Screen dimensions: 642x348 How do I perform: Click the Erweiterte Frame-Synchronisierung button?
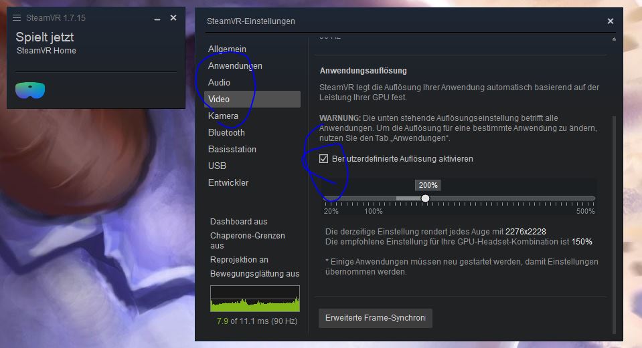pos(376,318)
